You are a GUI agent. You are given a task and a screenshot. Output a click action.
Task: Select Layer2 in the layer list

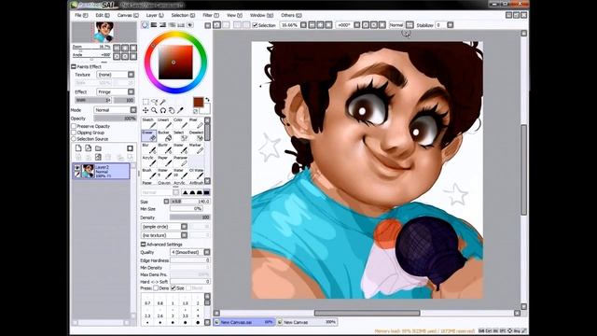(x=102, y=172)
